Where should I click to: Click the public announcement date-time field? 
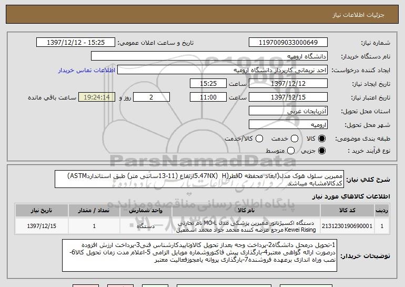pos(76,43)
